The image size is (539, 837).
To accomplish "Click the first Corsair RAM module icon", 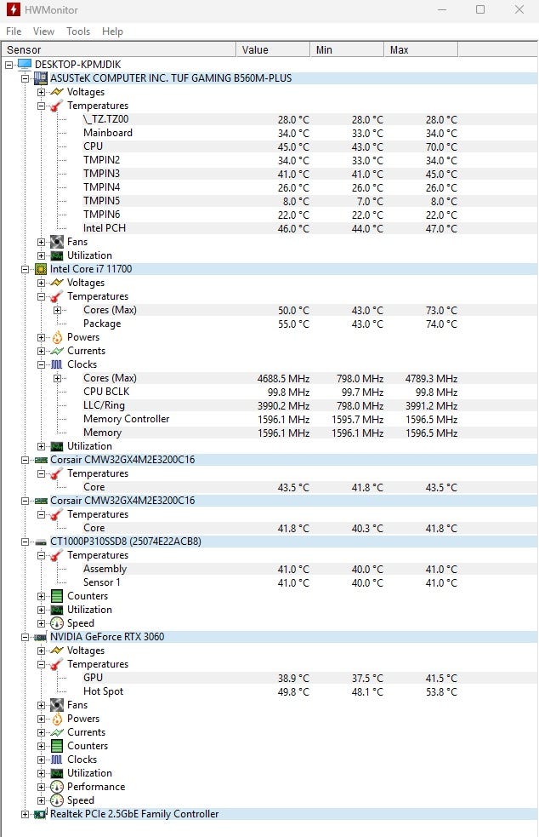I will pyautogui.click(x=41, y=460).
